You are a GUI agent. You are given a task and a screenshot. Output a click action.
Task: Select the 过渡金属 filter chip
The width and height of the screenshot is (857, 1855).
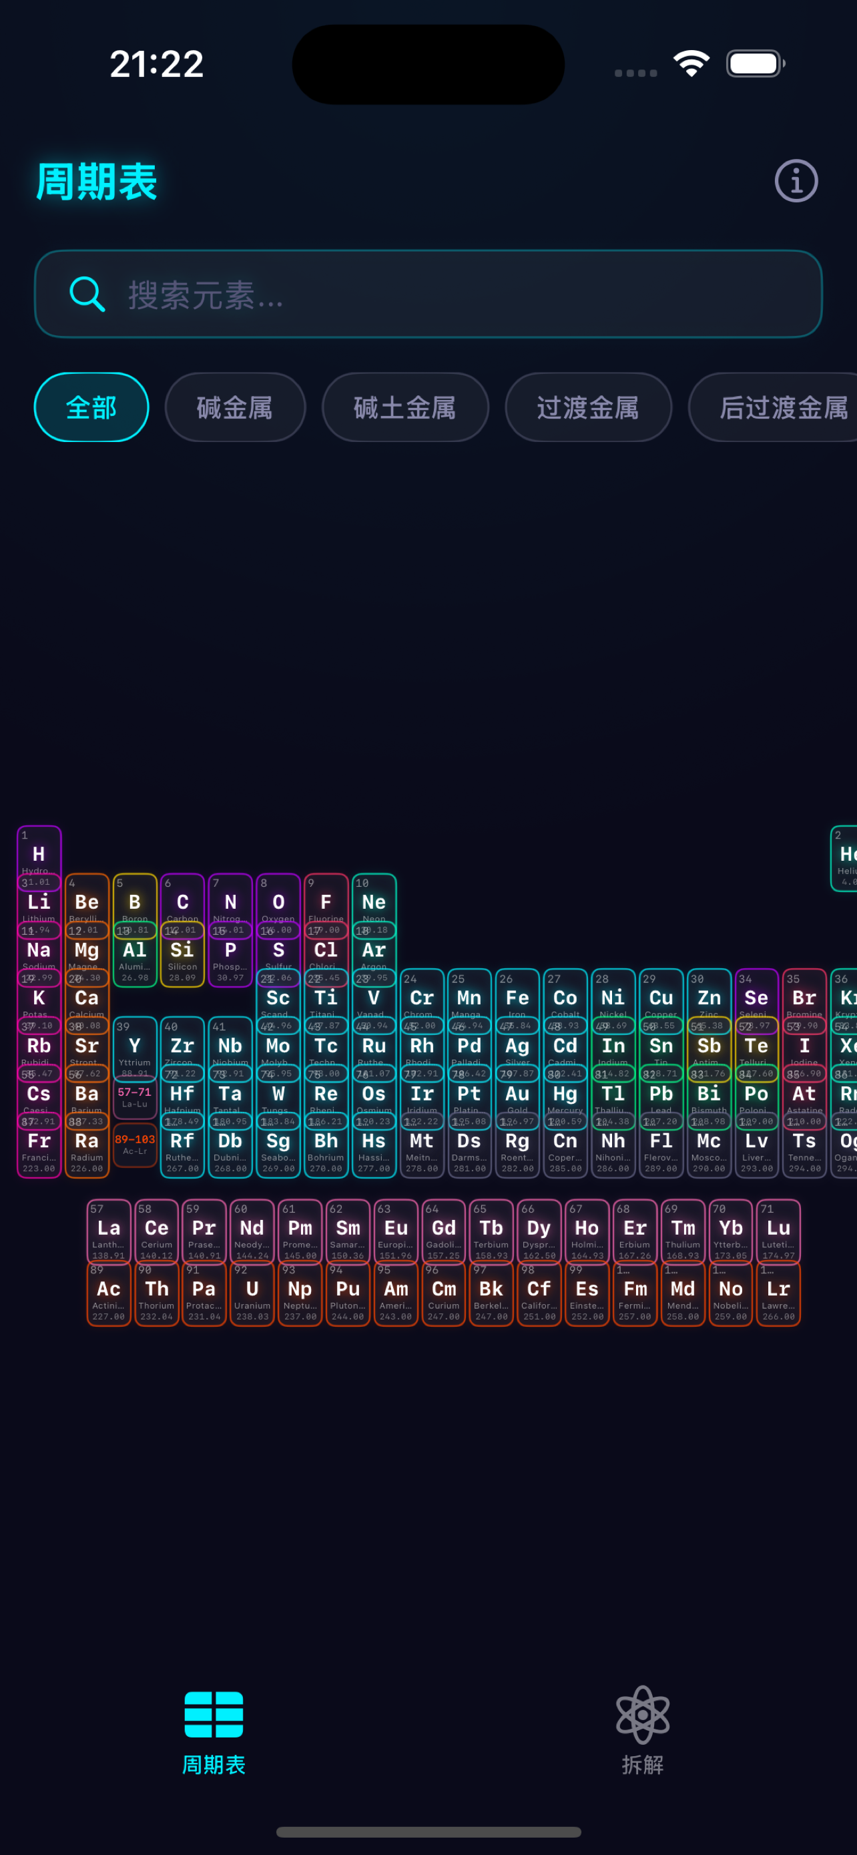coord(588,407)
